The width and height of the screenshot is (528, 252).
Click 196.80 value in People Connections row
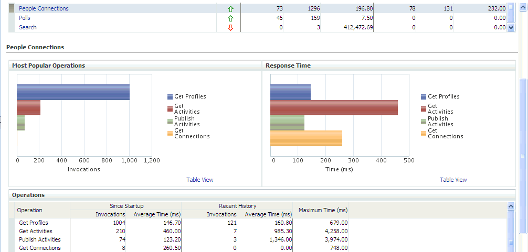(364, 9)
